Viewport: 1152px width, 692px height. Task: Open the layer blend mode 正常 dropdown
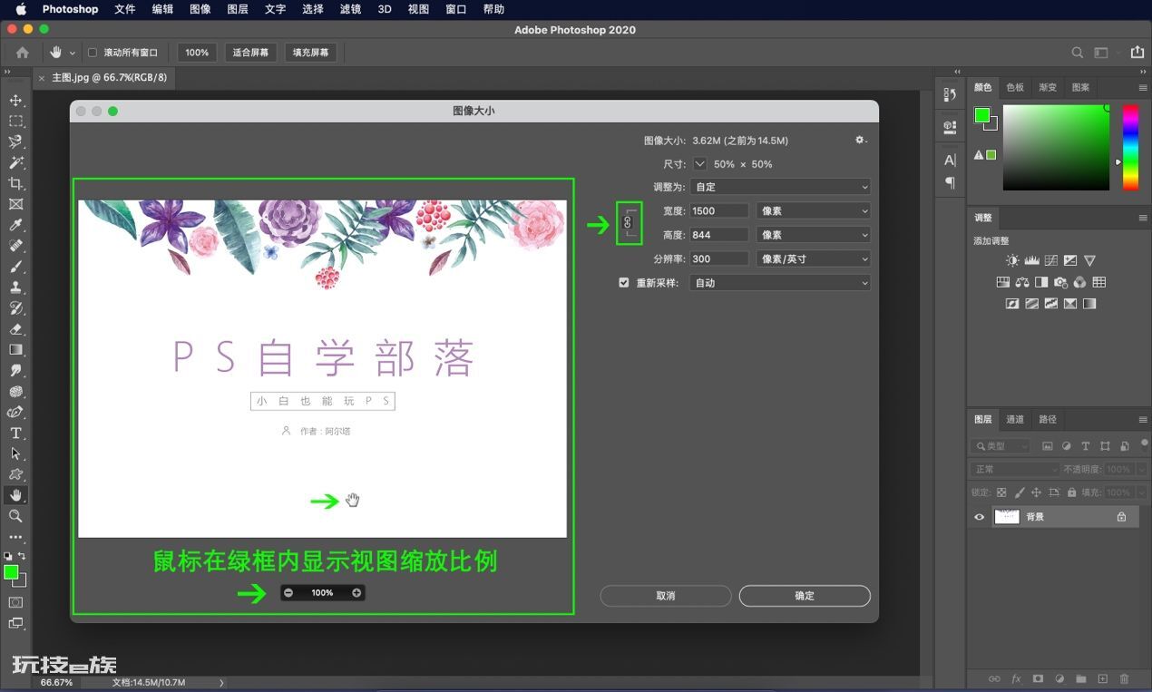click(1015, 469)
